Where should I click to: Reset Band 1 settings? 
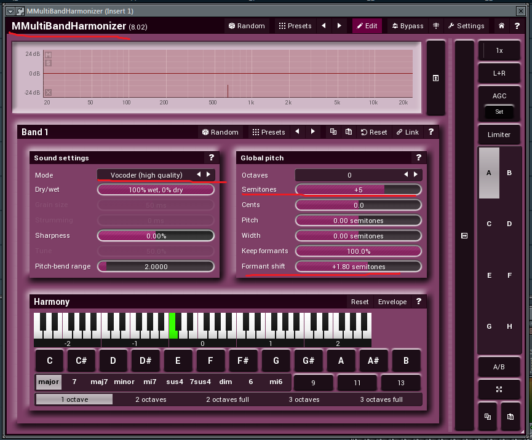tap(374, 132)
